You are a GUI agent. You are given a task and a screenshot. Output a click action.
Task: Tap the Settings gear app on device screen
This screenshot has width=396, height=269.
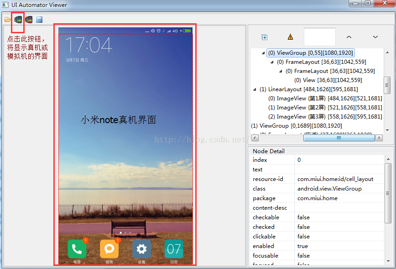(x=141, y=249)
